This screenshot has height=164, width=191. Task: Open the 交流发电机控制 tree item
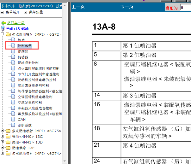[x=30, y=102]
